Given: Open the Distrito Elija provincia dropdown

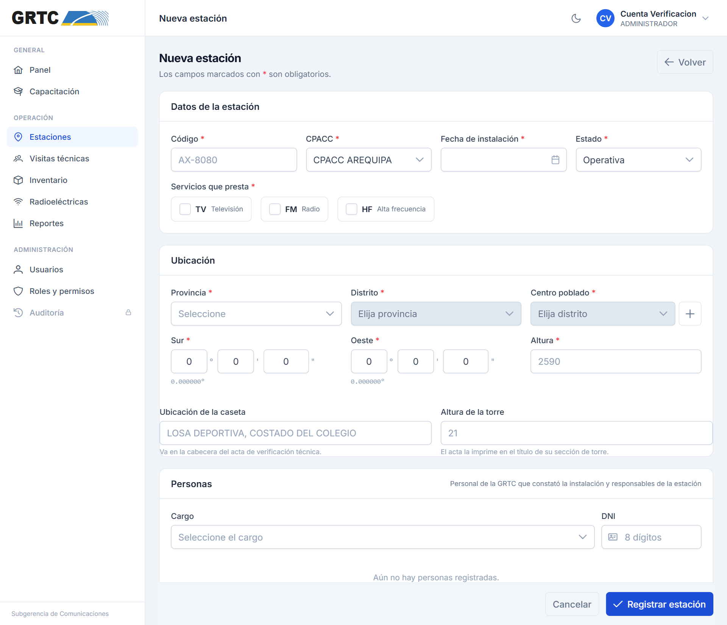Looking at the screenshot, I should [436, 314].
